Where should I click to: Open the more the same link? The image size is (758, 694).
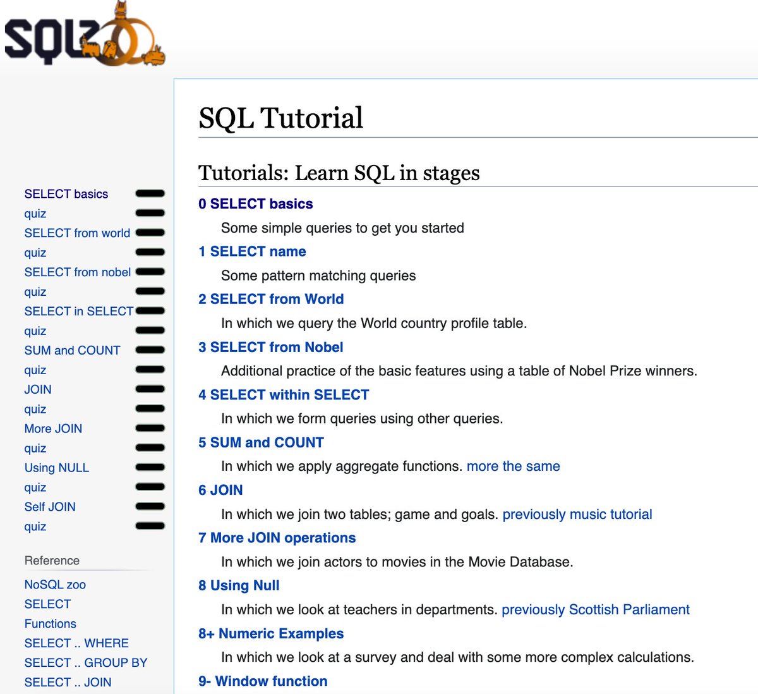coord(512,466)
